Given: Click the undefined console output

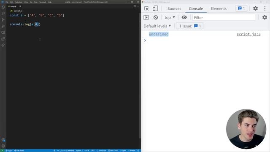Looking at the screenshot, I should click(159, 34).
